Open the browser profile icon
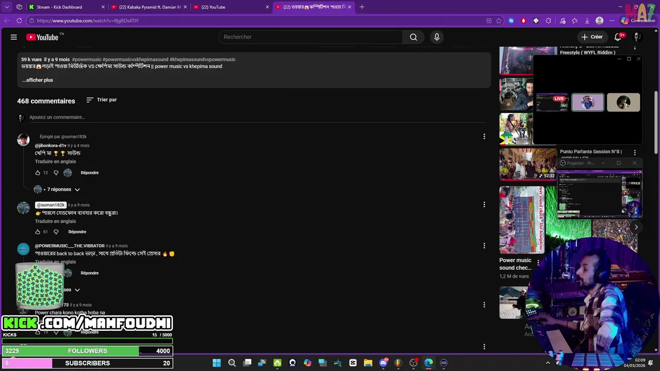 click(599, 21)
